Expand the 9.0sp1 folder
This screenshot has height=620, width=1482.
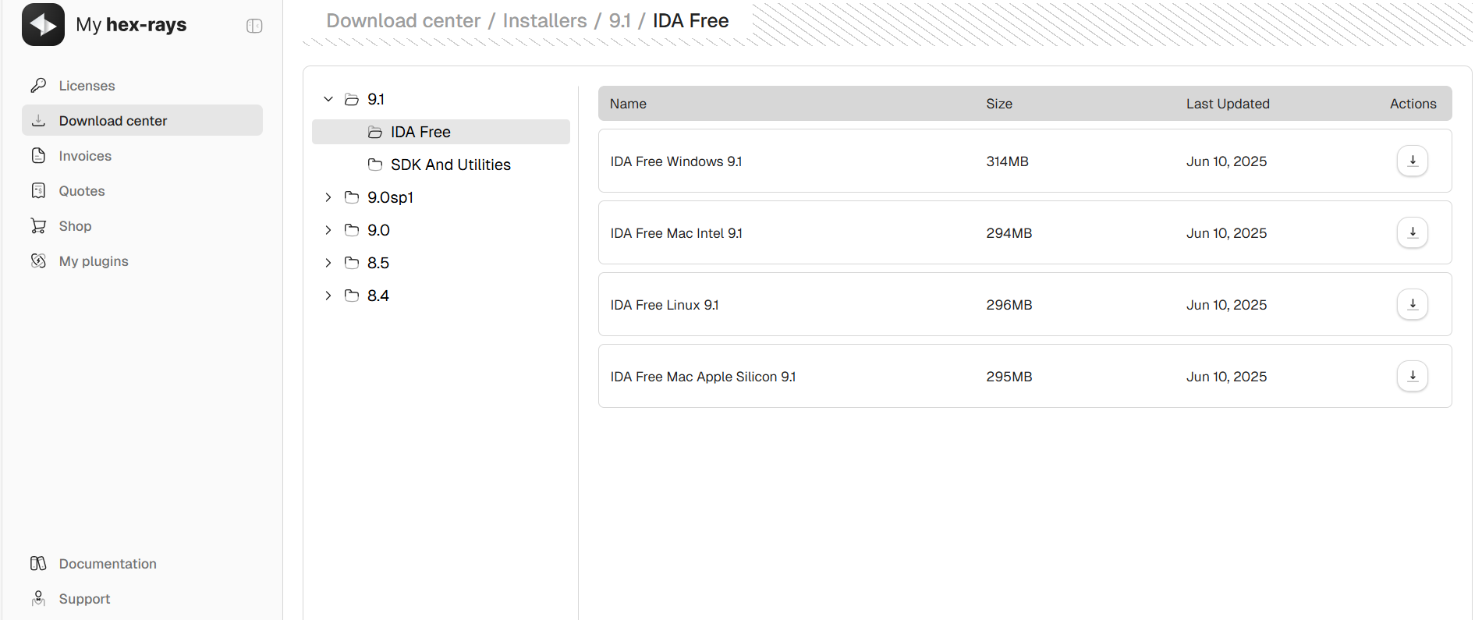[328, 197]
